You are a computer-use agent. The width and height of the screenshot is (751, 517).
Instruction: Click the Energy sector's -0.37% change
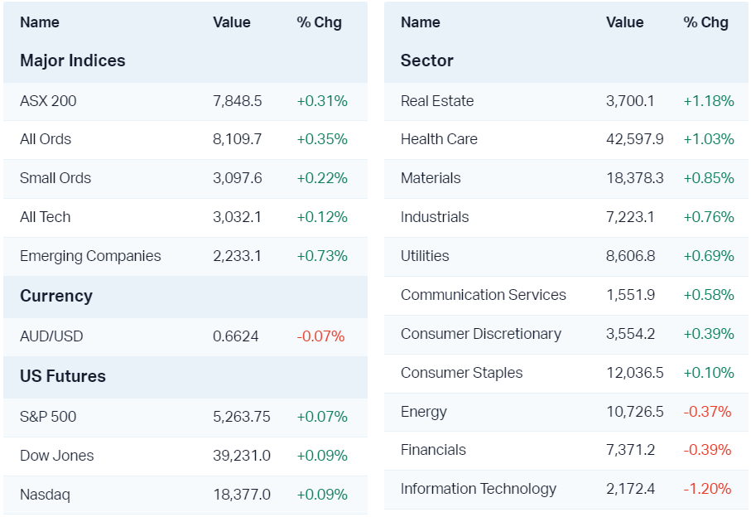[x=707, y=412]
